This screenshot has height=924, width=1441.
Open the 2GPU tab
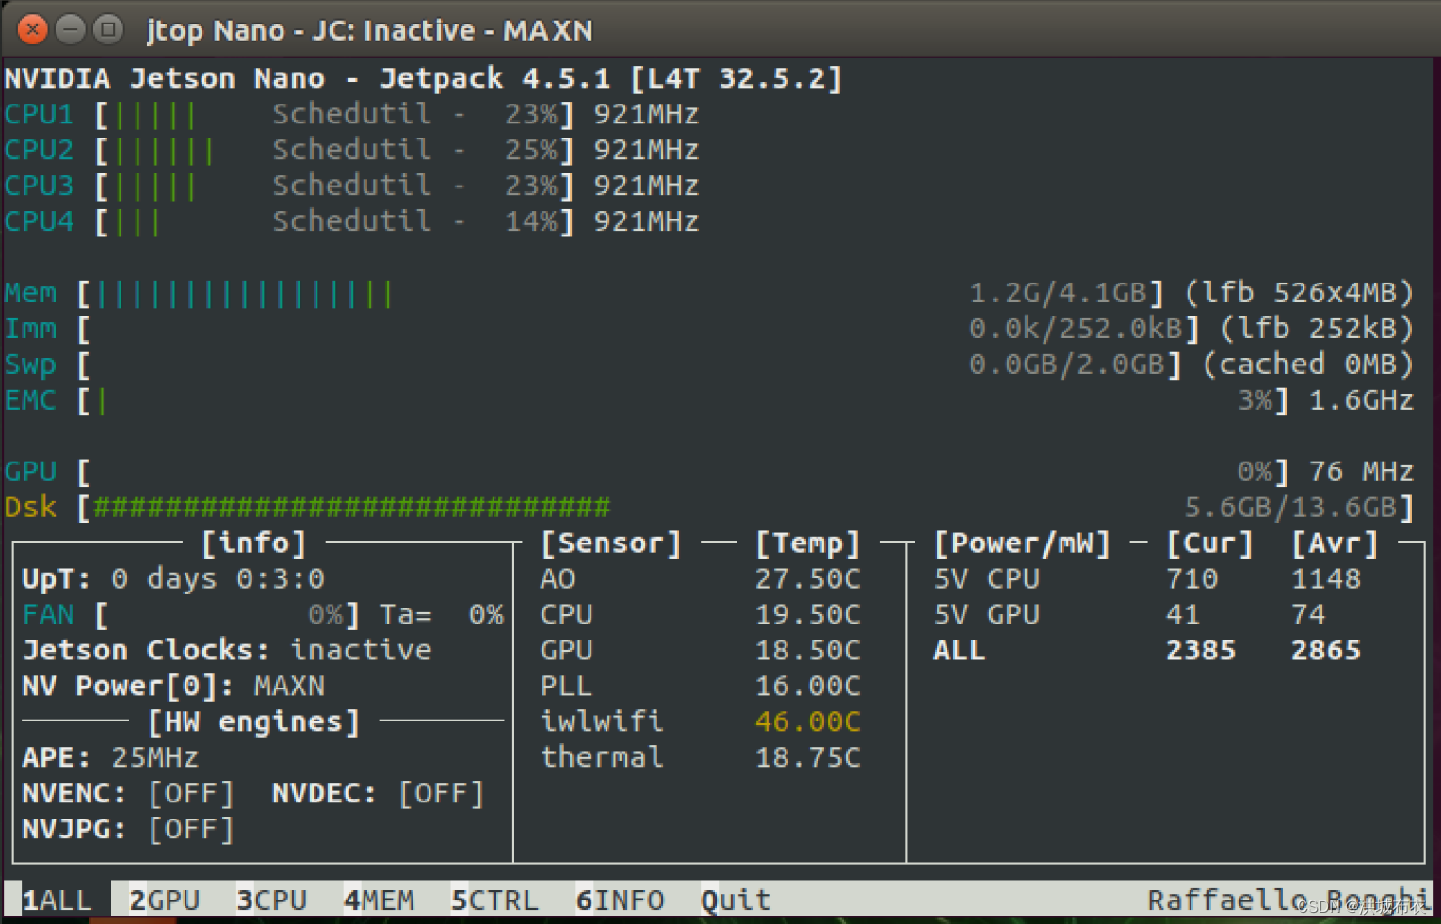[164, 900]
